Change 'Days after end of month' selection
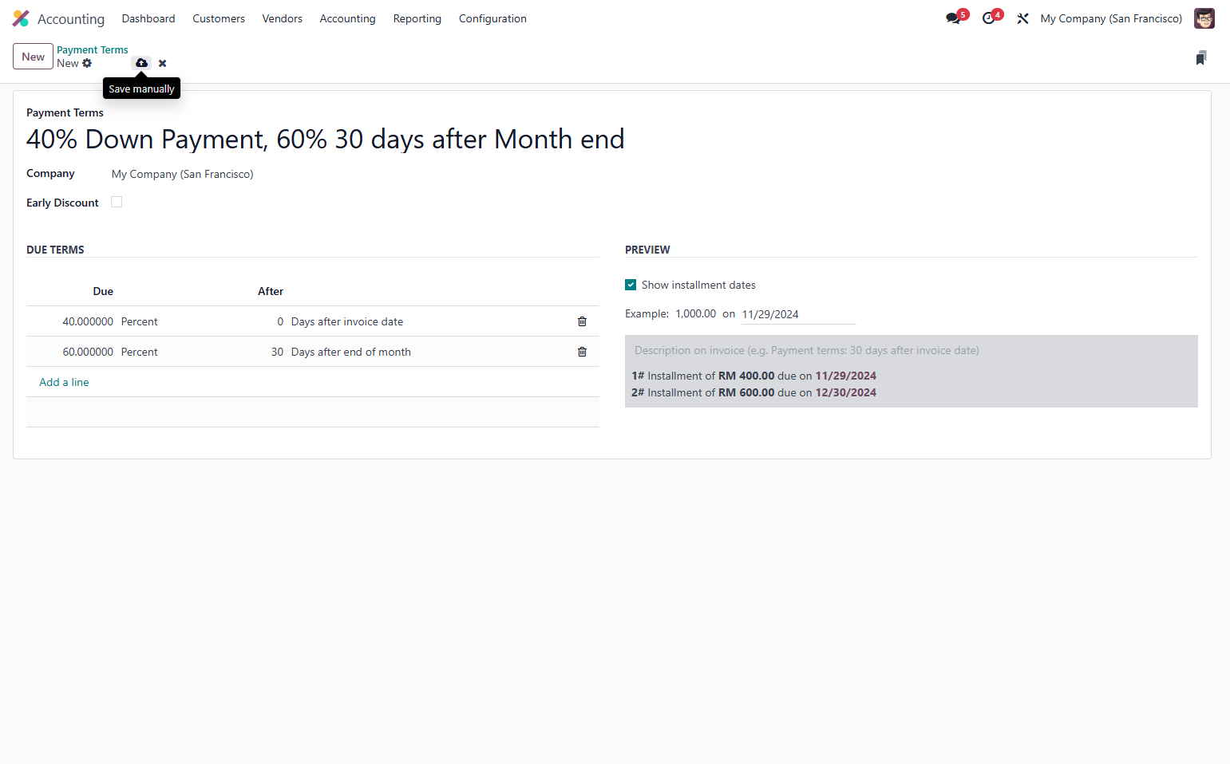Viewport: 1230px width, 764px height. pyautogui.click(x=351, y=352)
